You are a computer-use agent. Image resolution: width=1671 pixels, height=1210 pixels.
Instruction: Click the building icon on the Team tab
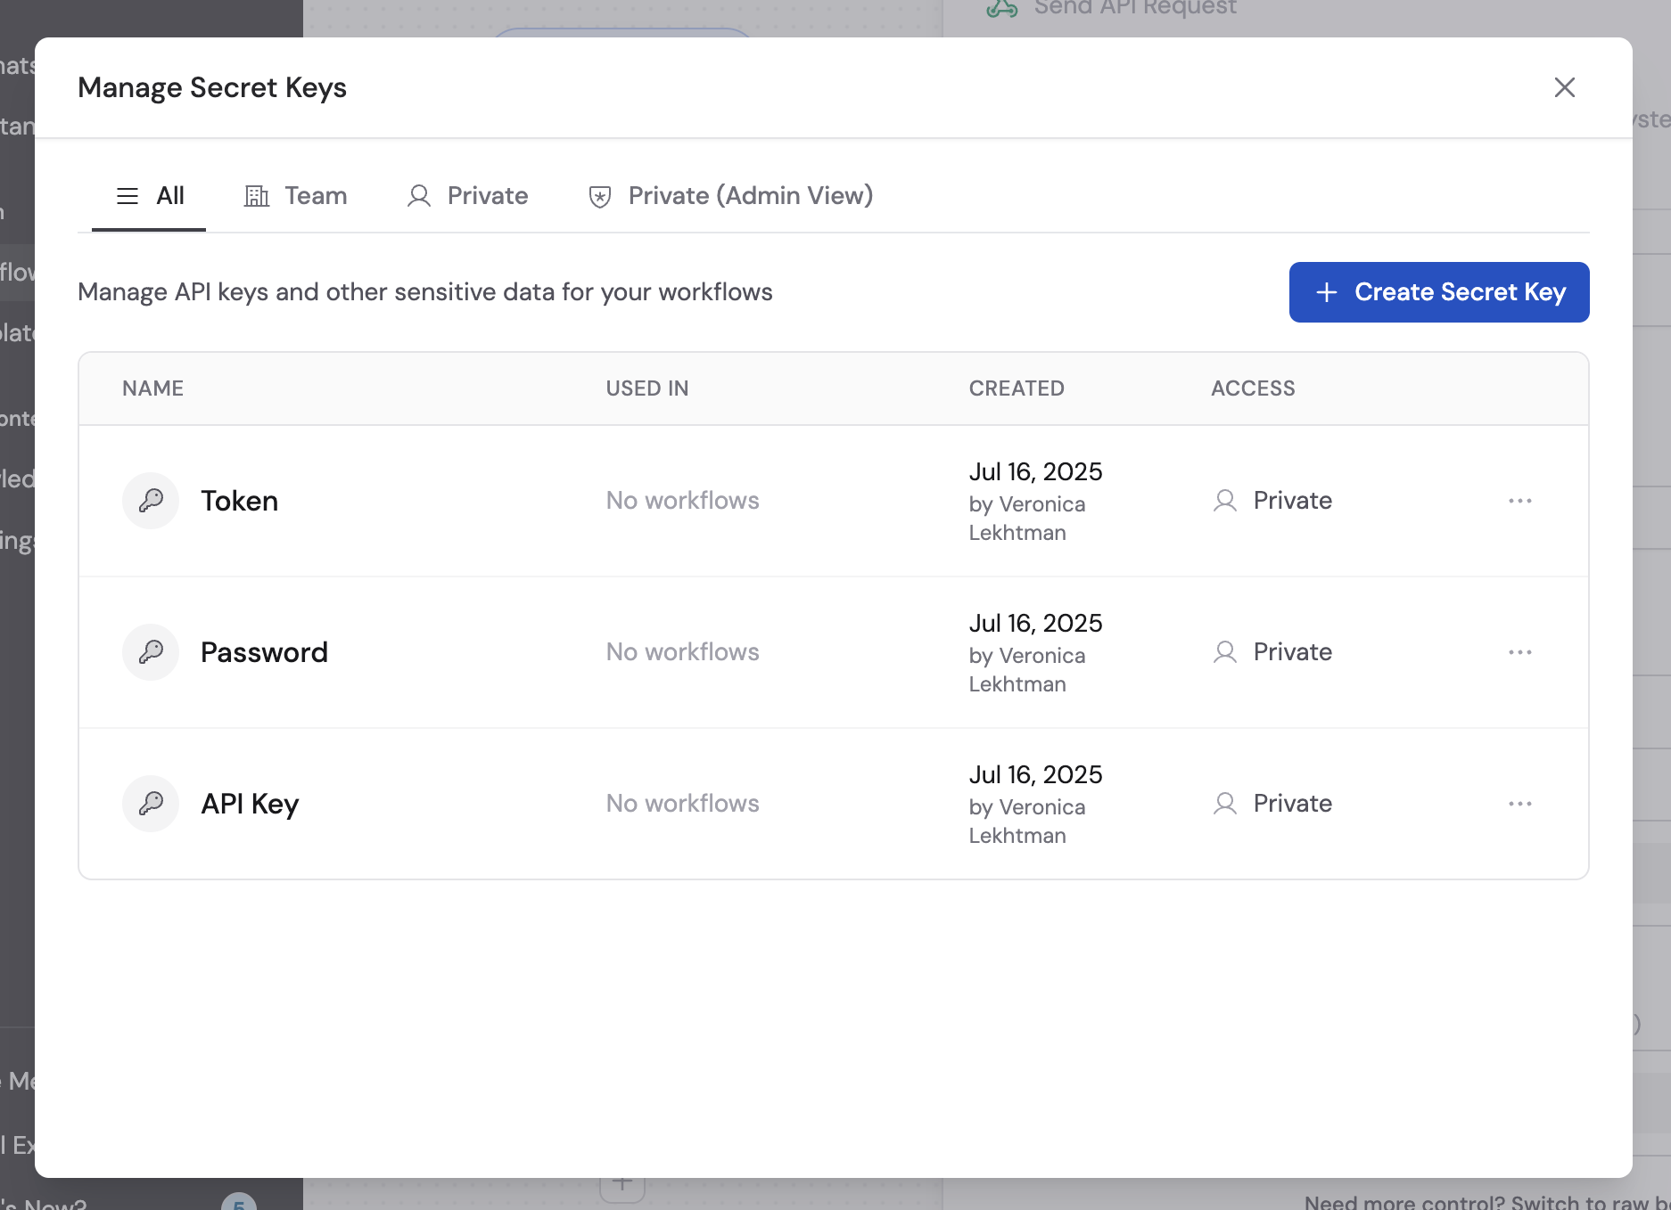pos(257,195)
